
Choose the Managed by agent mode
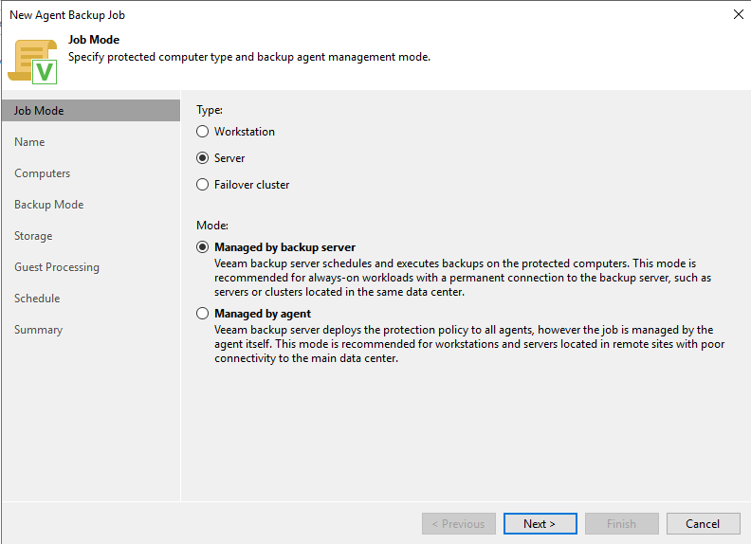tap(202, 314)
